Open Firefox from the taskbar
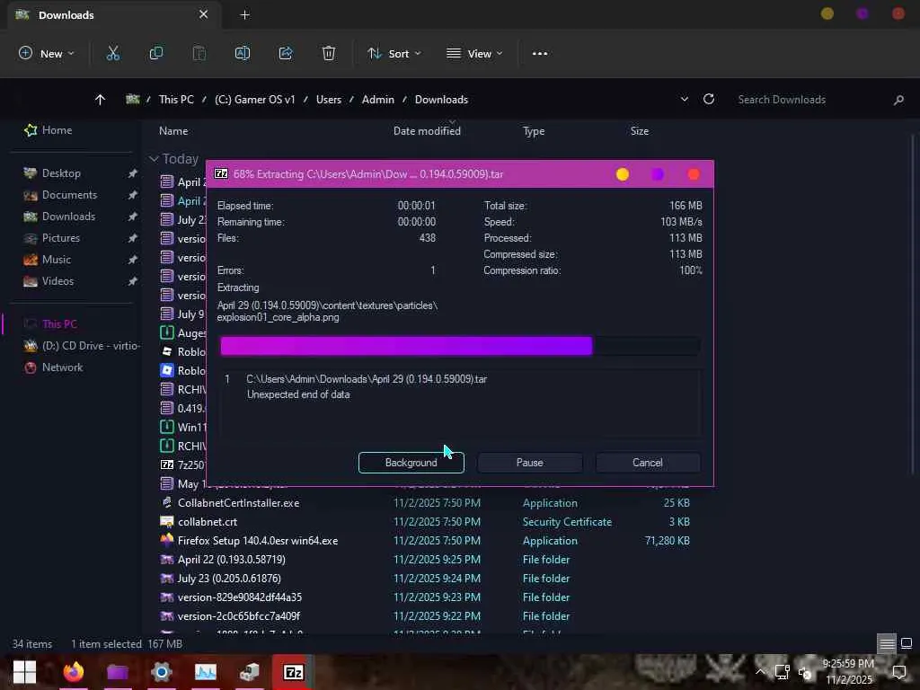The height and width of the screenshot is (690, 920). tap(74, 672)
